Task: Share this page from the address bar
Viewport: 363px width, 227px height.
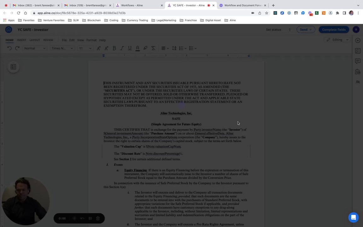Action: point(260,13)
